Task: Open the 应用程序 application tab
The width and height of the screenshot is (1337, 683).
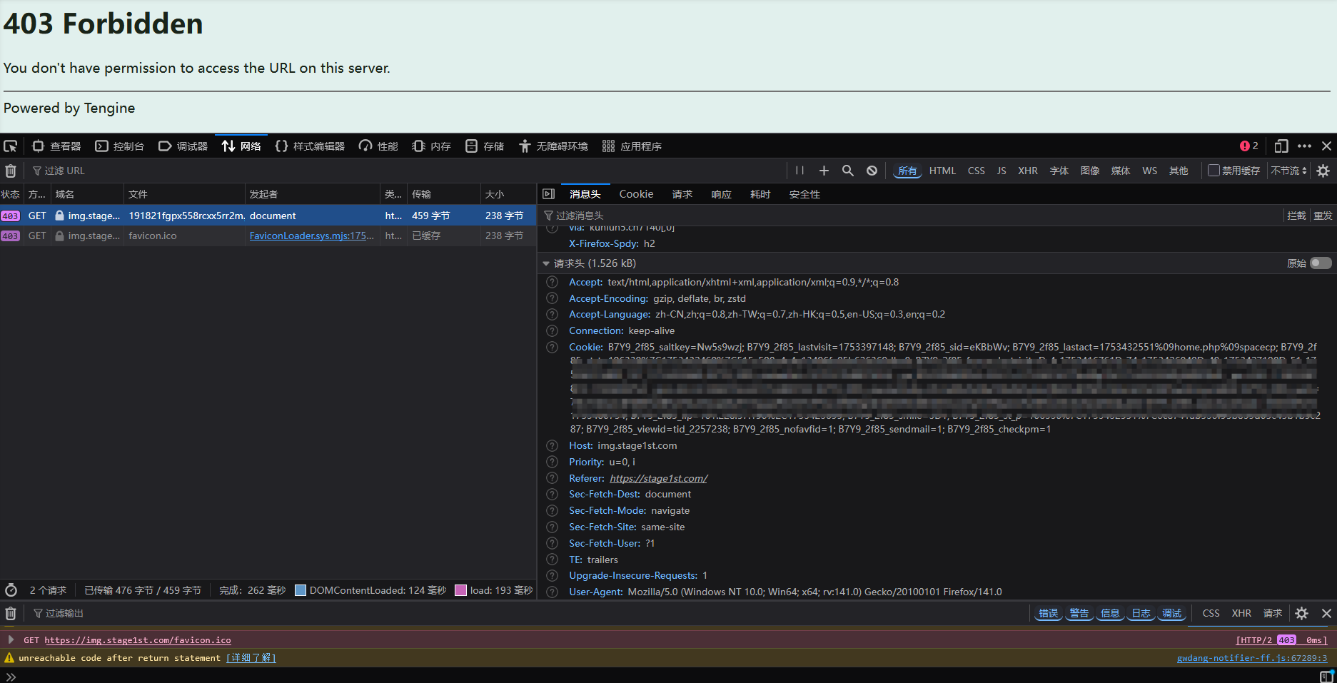Action: [632, 146]
